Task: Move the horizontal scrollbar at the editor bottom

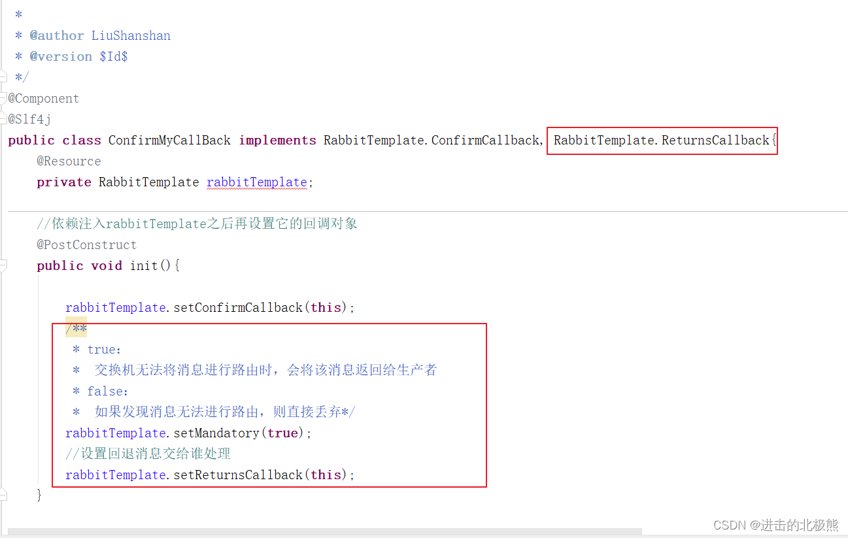Action: tap(325, 533)
